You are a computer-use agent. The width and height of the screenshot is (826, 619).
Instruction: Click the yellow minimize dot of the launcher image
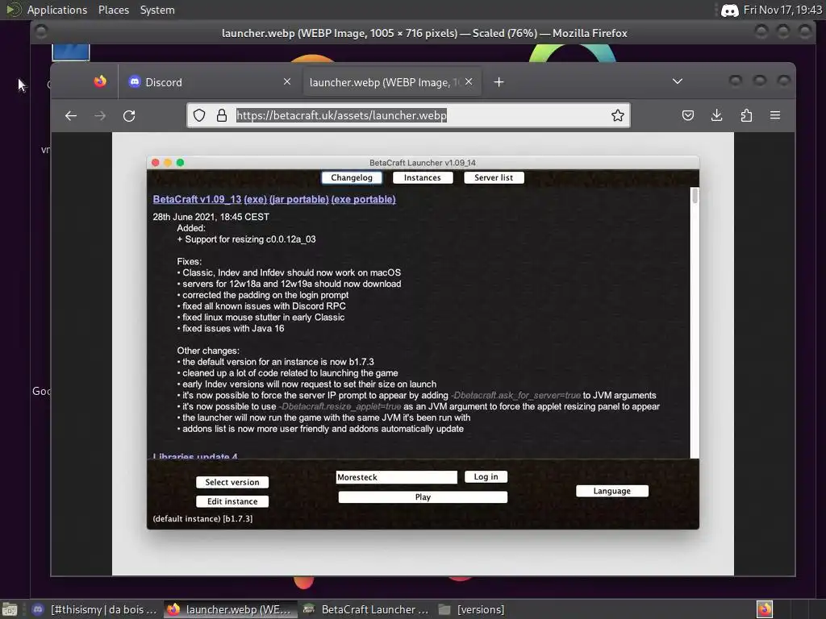click(x=168, y=163)
